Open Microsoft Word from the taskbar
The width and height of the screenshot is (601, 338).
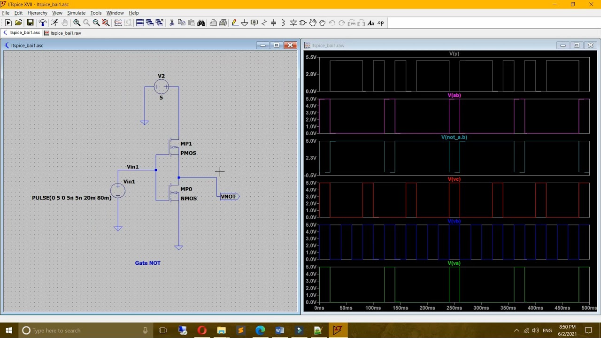click(x=279, y=330)
